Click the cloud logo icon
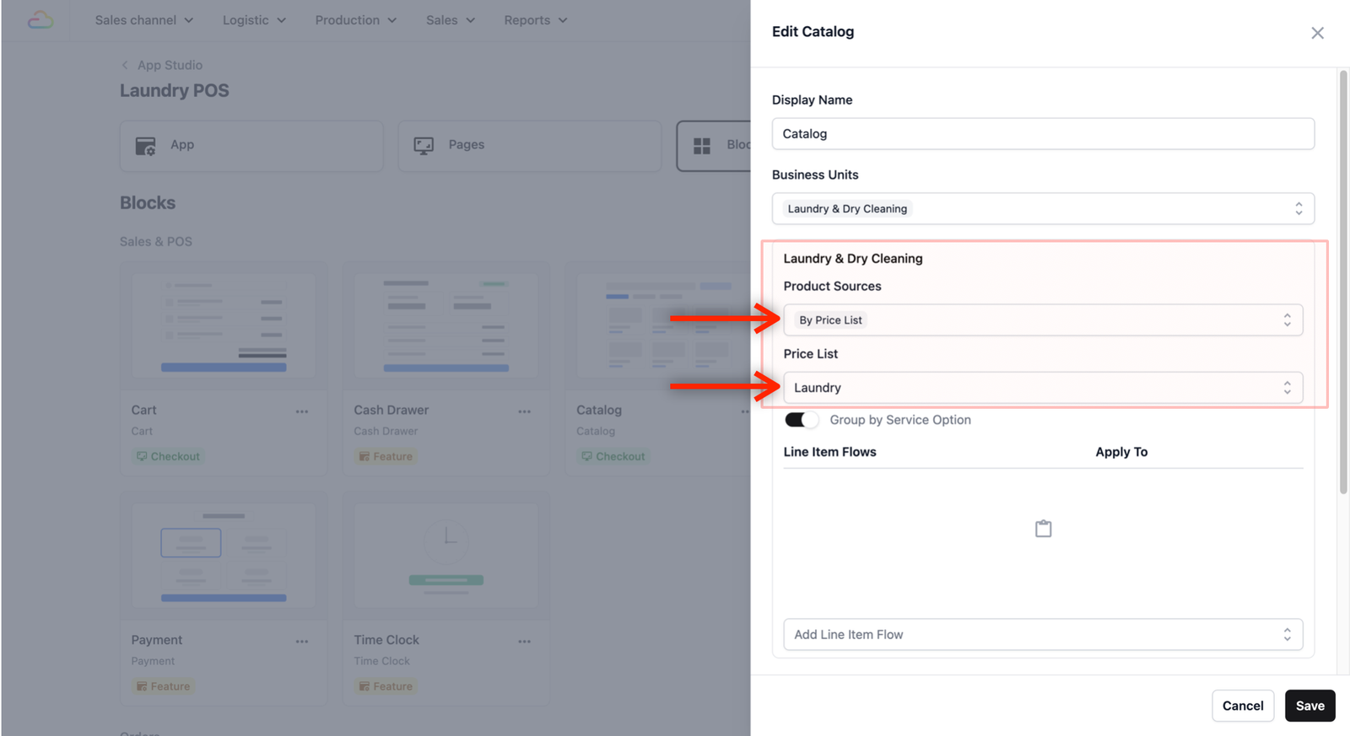1350x736 pixels. [x=40, y=20]
